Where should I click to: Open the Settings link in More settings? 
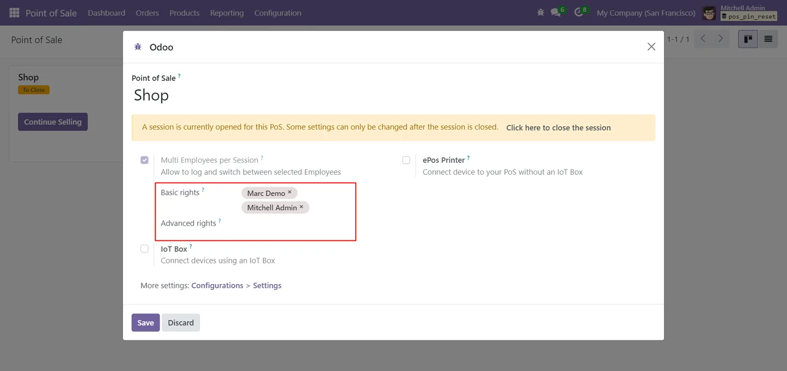point(267,285)
